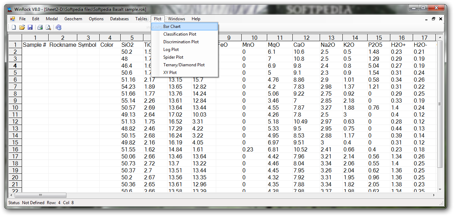Open print preview with the magnifier page icon
Image resolution: width=454 pixels, height=216 pixels.
48,27
